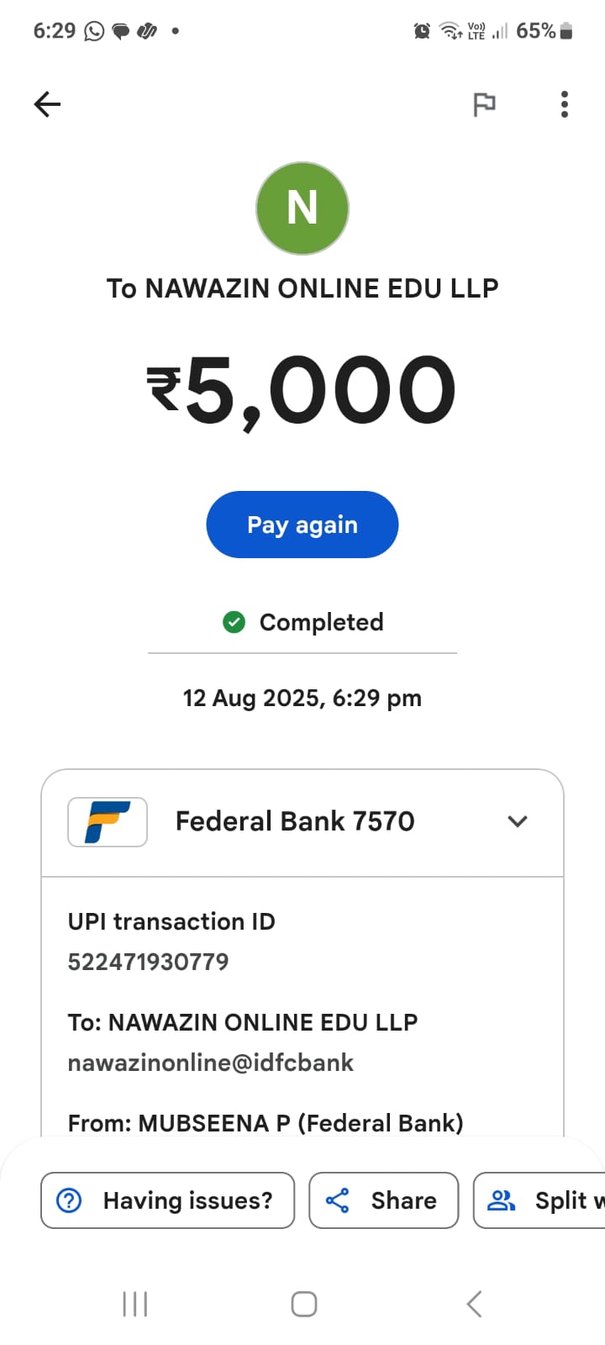Open the three-dot overflow menu
The image size is (605, 1345).
click(x=564, y=104)
